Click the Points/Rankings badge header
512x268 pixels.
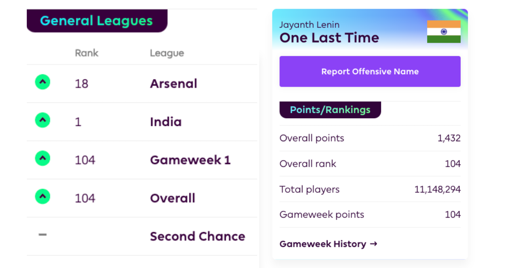pyautogui.click(x=330, y=110)
